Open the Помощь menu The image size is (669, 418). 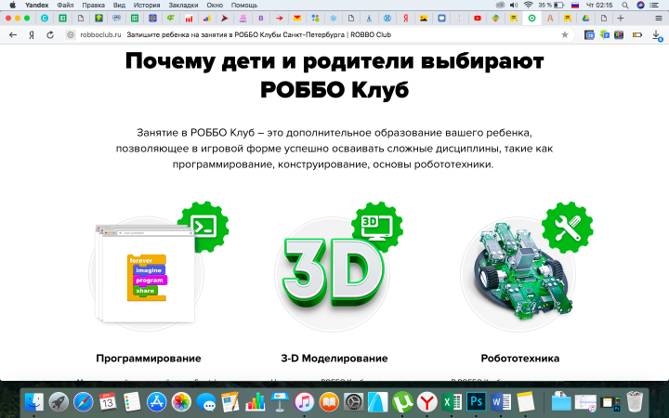(x=244, y=6)
